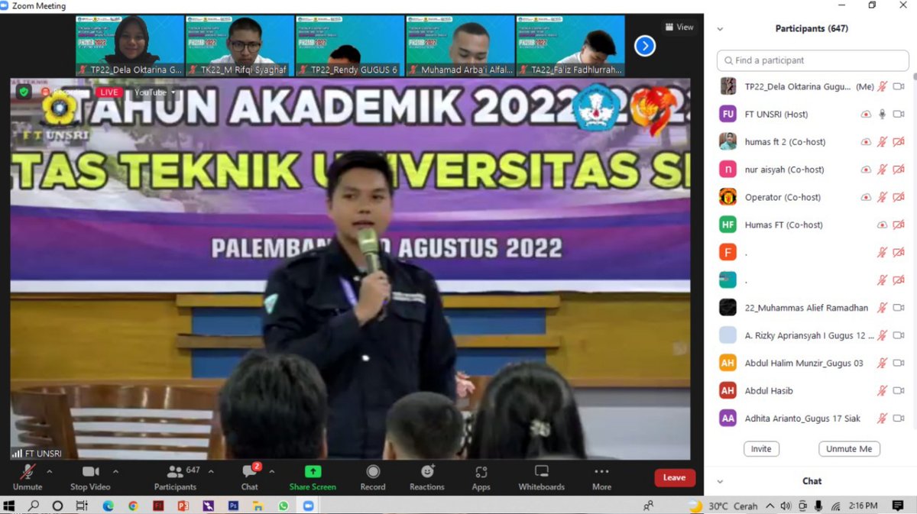Click the red LIVE indicator

click(109, 92)
